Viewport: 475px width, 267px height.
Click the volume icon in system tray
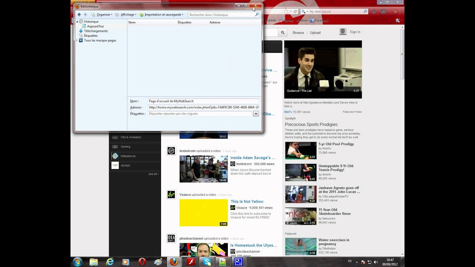coord(376,262)
